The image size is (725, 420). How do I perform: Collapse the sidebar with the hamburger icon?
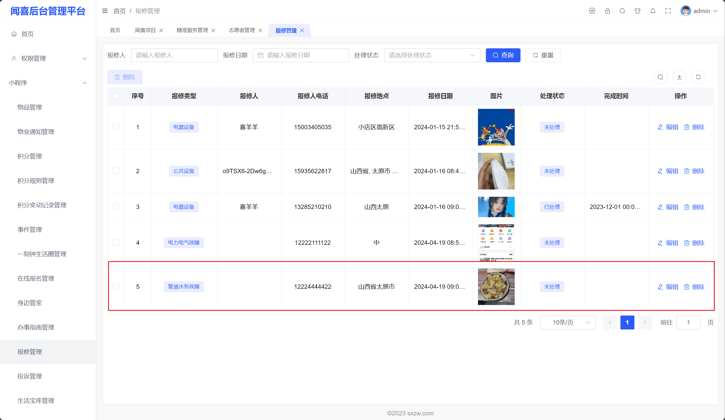pos(105,11)
